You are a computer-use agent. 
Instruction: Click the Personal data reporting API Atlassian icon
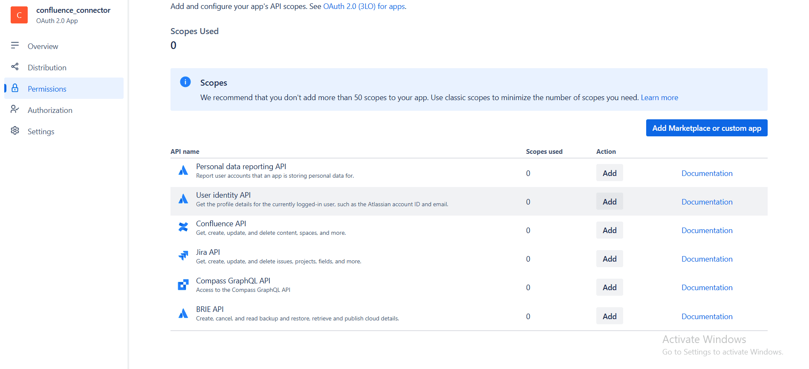click(x=183, y=170)
